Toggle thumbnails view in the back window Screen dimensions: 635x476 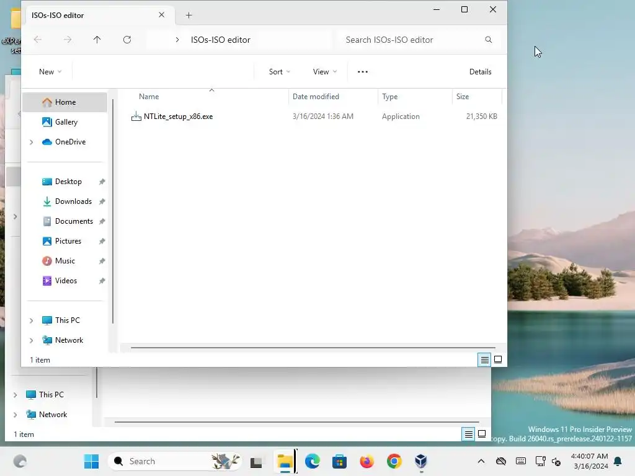(x=482, y=434)
